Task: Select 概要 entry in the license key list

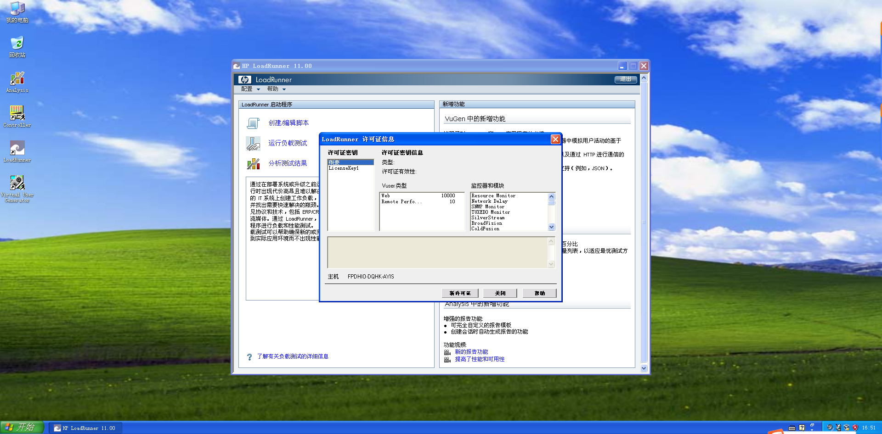Action: tap(334, 162)
